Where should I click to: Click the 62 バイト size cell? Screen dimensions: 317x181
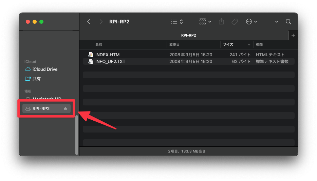(x=241, y=62)
